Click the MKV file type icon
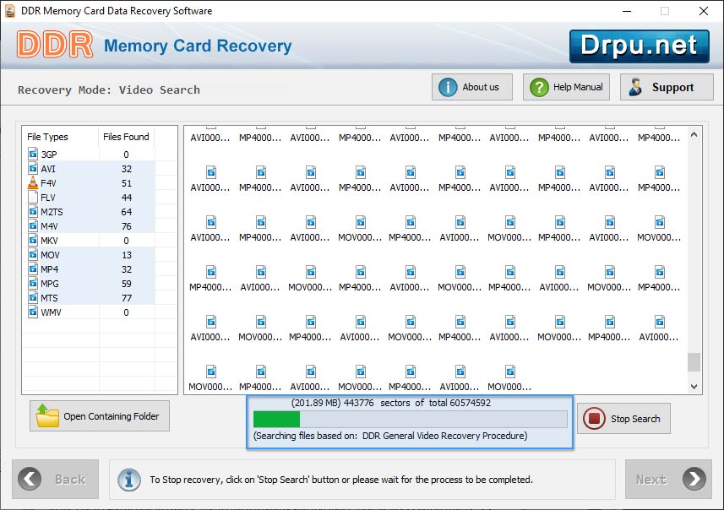The image size is (724, 510). coord(33,240)
